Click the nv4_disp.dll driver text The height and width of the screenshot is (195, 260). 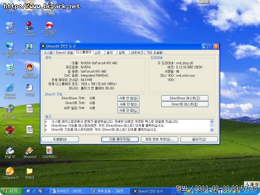tap(185, 63)
